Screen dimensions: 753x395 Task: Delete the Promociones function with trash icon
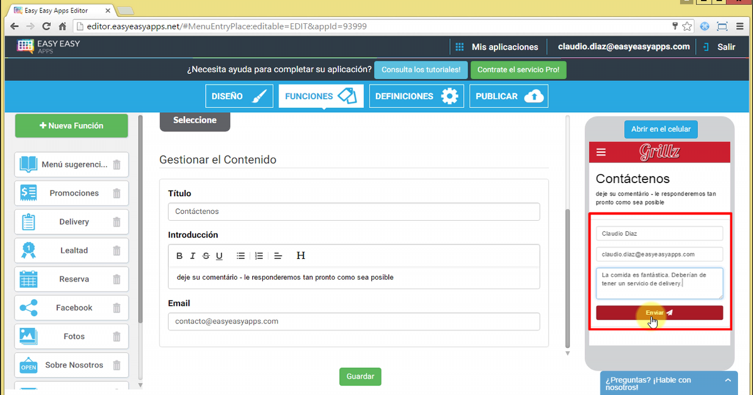coord(117,193)
